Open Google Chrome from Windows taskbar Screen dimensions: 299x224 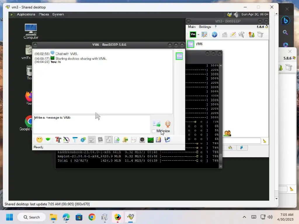tap(92, 217)
